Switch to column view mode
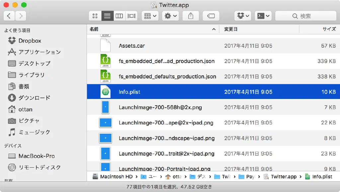Screen dimensions: 340x192 [119, 16]
